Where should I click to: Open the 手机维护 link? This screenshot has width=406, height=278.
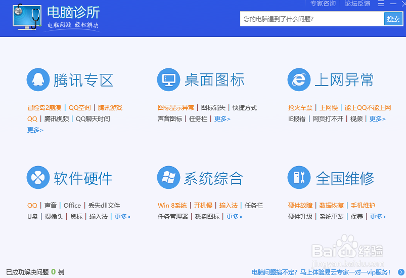(x=363, y=206)
